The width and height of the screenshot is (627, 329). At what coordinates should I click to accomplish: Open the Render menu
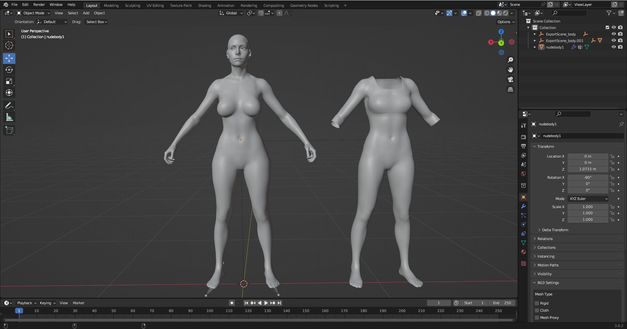[x=39, y=5]
